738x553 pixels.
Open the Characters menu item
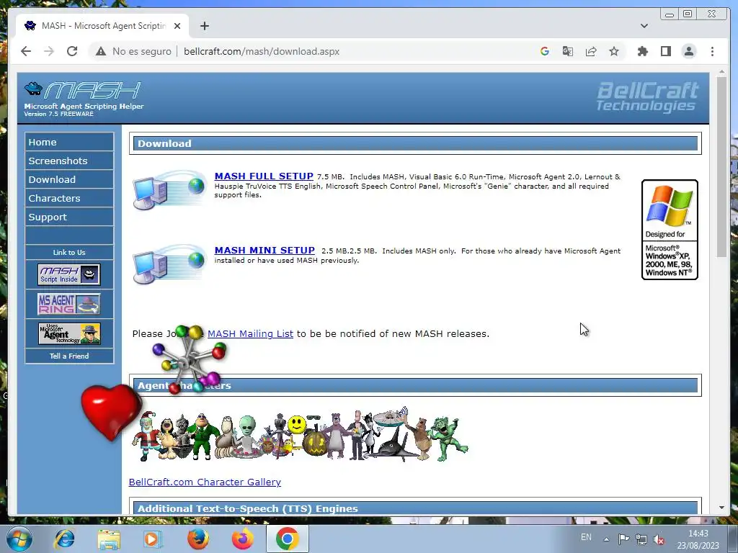[69, 199]
